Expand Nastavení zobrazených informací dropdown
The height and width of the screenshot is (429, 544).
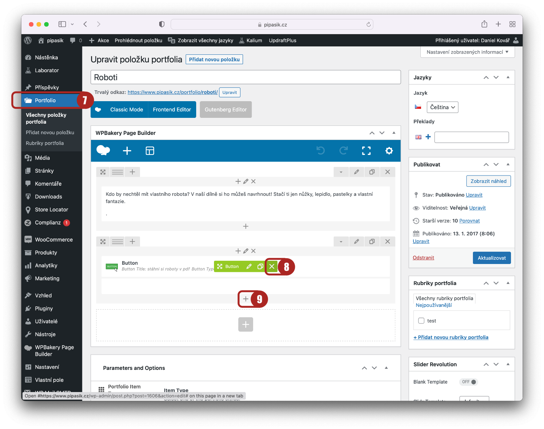467,52
